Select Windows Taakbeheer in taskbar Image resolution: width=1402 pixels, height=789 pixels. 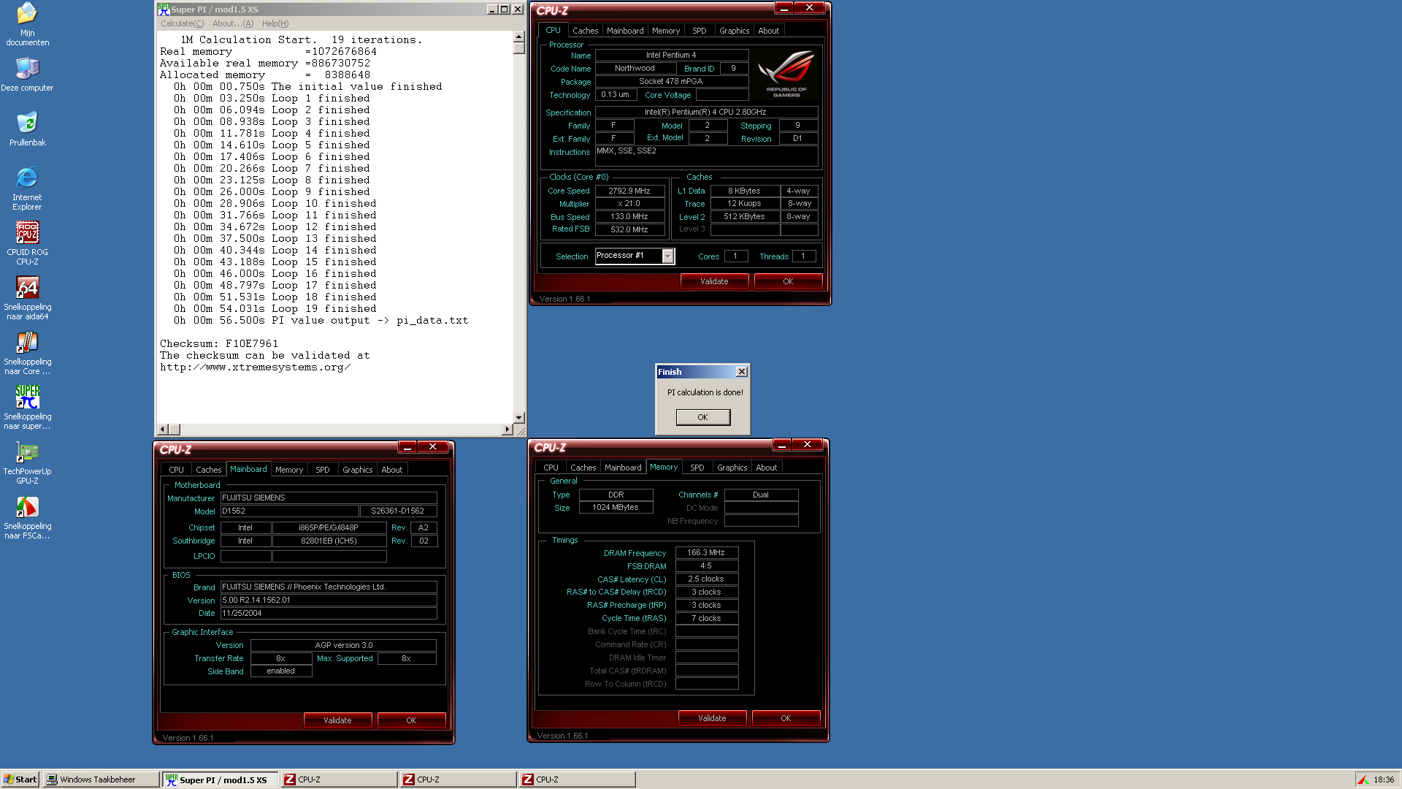tap(101, 780)
